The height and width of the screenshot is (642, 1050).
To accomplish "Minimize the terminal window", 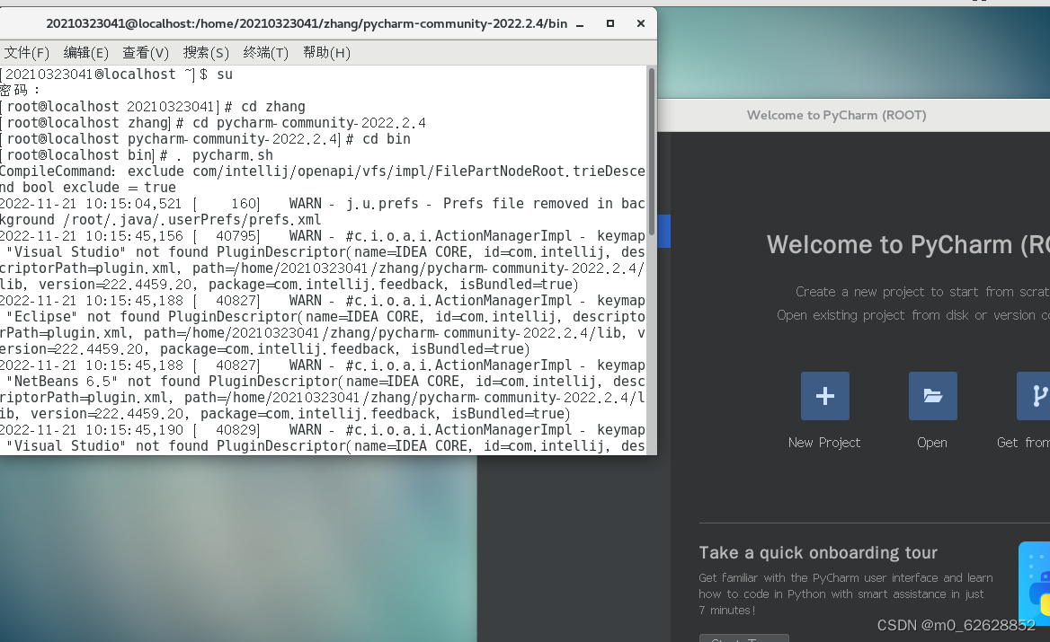I will [580, 24].
